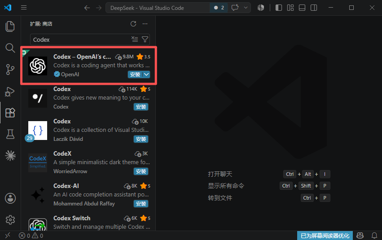The height and width of the screenshot is (240, 382).
Task: Open the Run and Debug view
Action: click(10, 91)
